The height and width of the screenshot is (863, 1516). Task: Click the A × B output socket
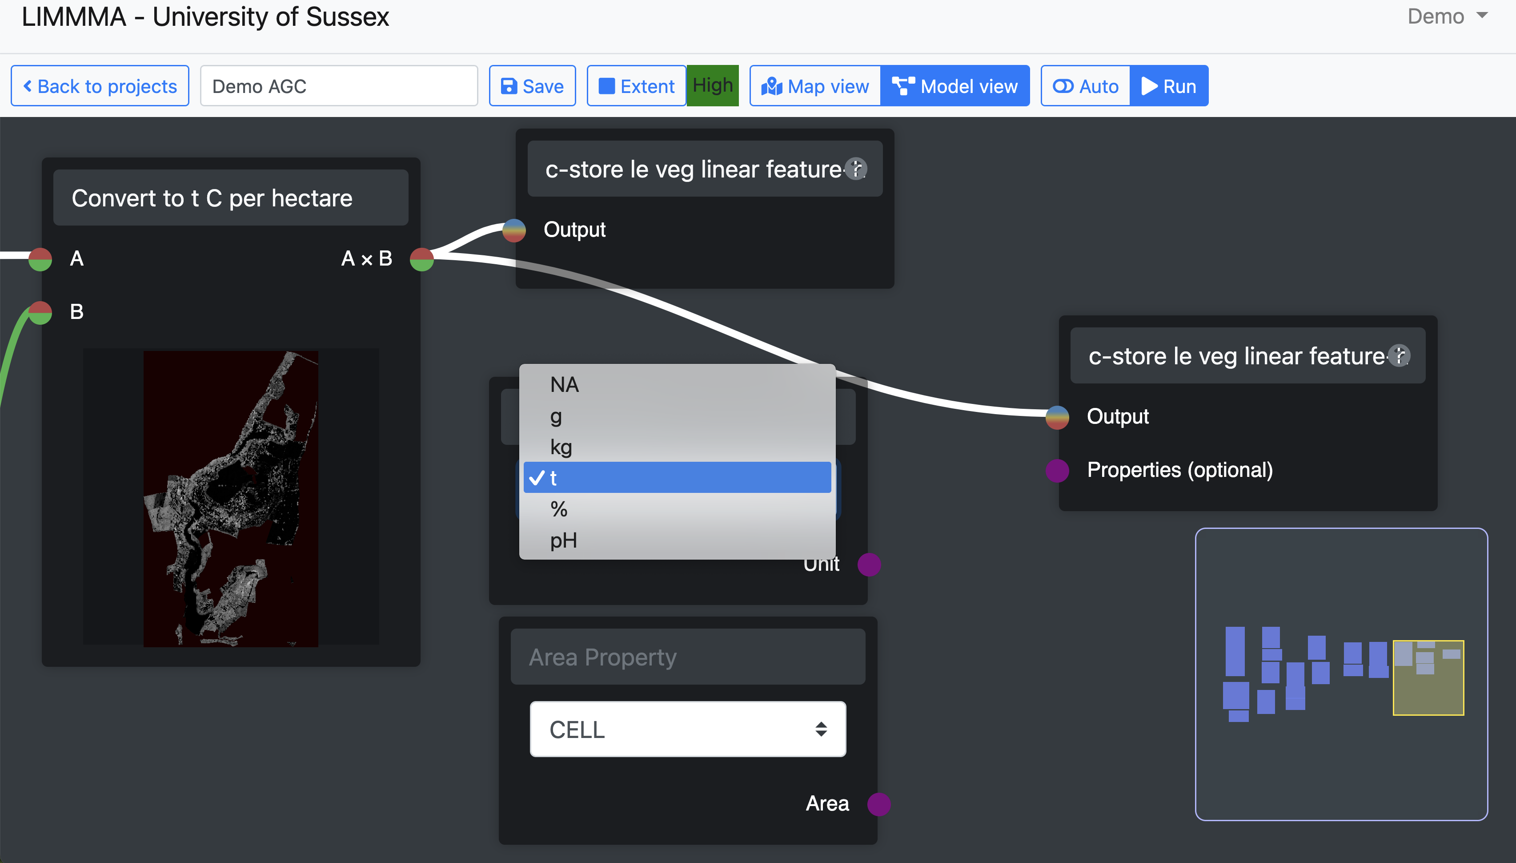(x=421, y=259)
